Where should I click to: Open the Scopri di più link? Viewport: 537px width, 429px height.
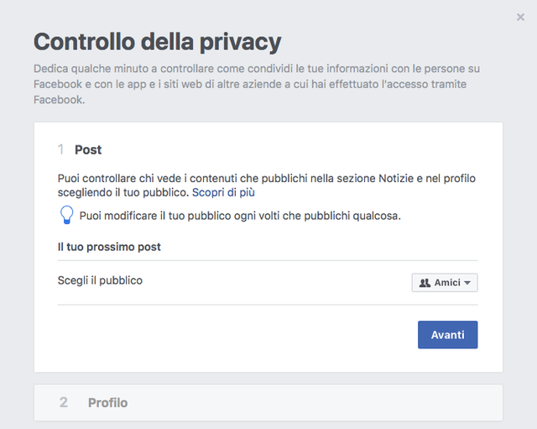tap(223, 192)
